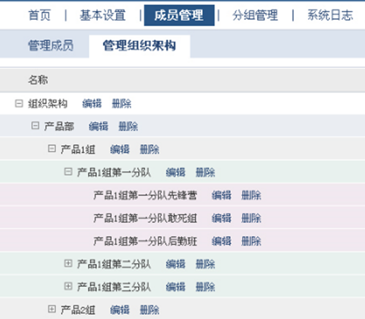Expand the 产品2组 tree node
The image size is (365, 319).
click(x=52, y=309)
